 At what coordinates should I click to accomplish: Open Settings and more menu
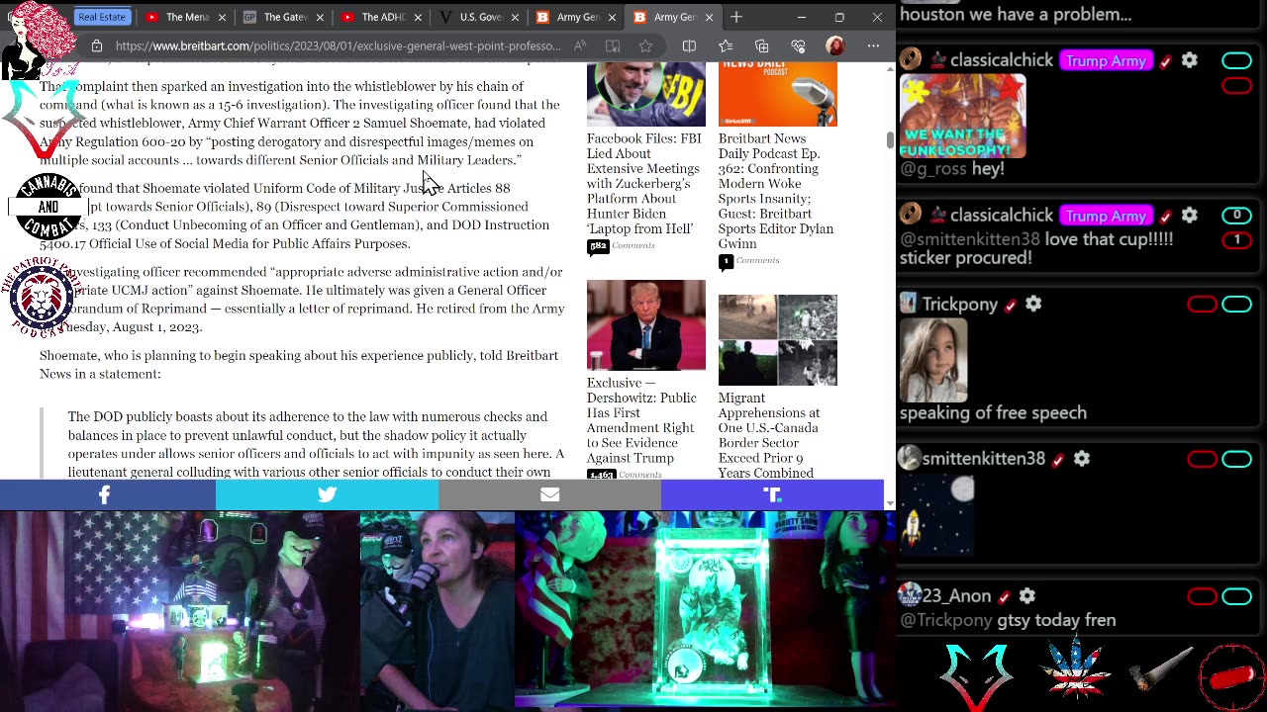(x=873, y=45)
